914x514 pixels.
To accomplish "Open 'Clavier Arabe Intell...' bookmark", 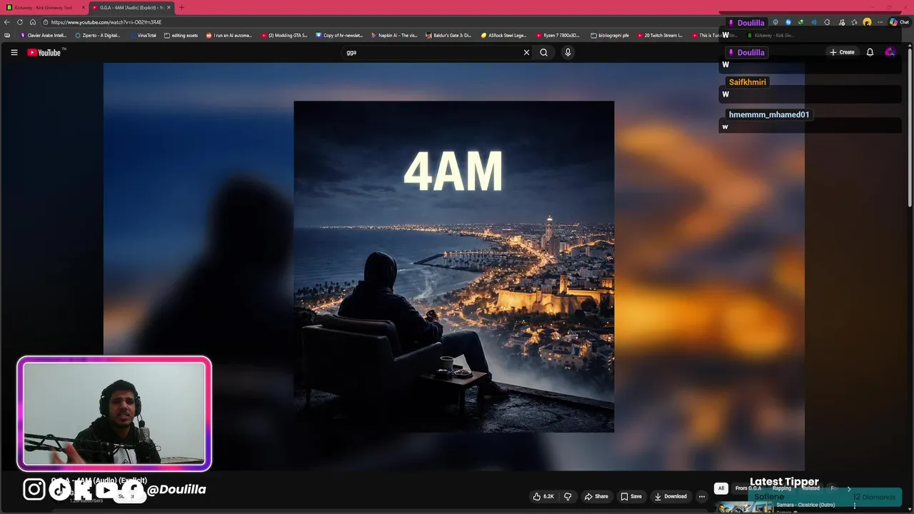I will click(x=43, y=35).
